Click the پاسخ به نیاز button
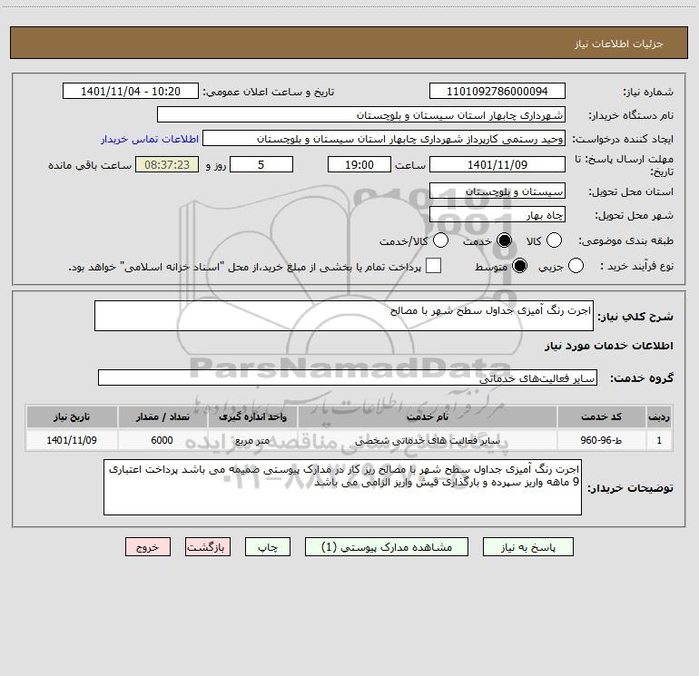This screenshot has height=676, width=699. click(527, 547)
